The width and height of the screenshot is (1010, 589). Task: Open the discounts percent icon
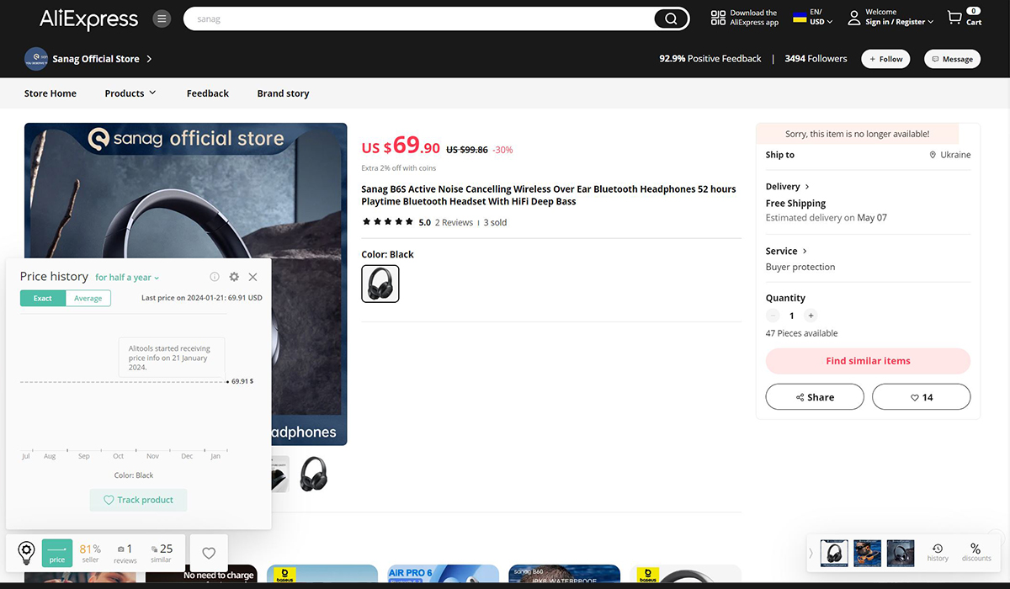tap(976, 553)
